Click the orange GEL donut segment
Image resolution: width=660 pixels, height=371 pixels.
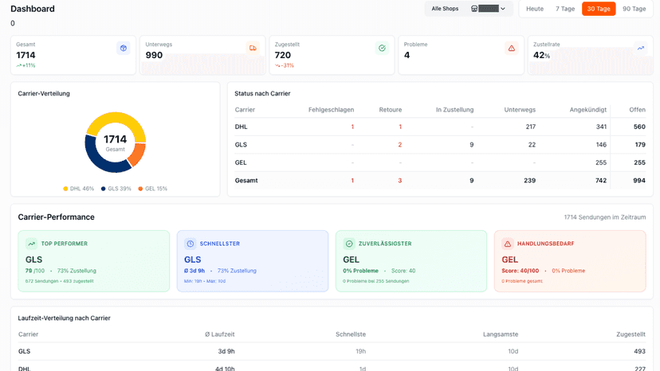coord(138,154)
